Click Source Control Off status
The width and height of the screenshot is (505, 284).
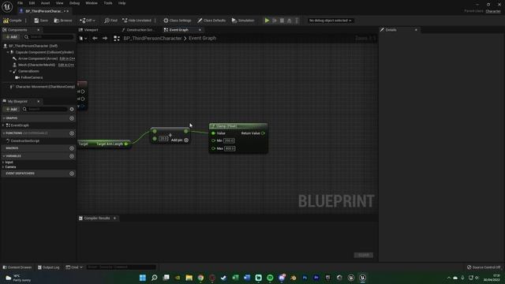click(x=484, y=267)
